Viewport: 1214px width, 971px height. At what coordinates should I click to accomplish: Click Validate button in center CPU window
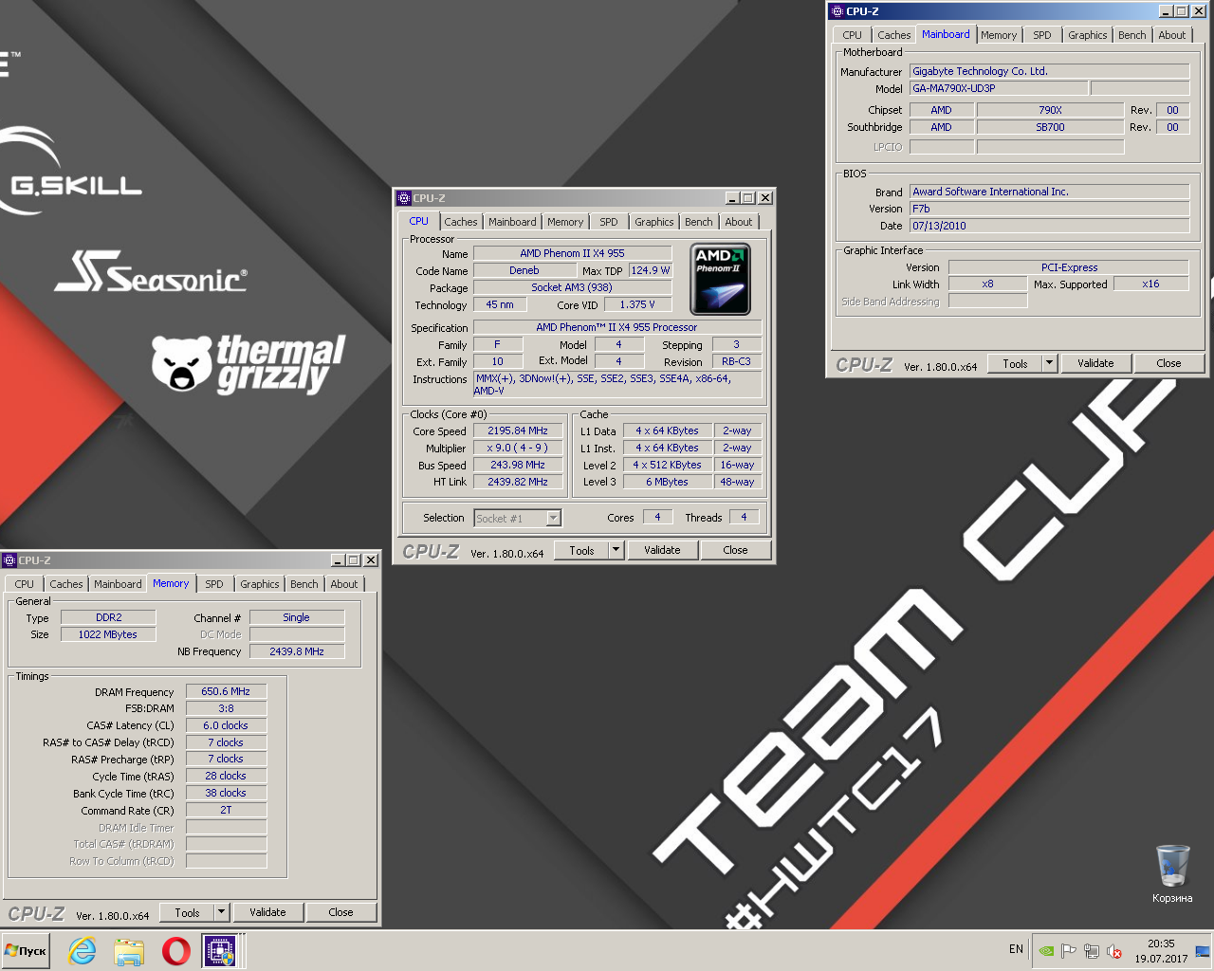662,550
